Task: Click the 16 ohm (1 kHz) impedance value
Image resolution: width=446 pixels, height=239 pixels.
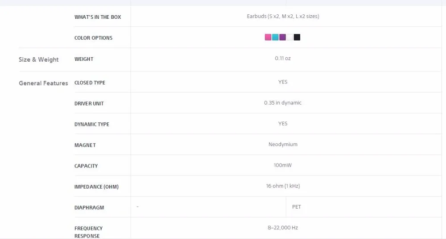Action: point(283,186)
